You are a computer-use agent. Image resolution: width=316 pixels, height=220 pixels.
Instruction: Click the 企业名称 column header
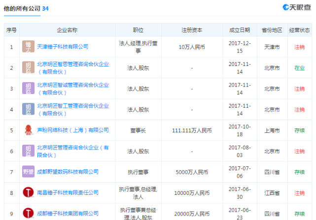67,30
